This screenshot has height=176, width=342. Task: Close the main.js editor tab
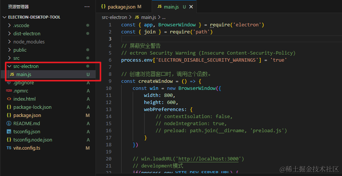[x=191, y=7]
